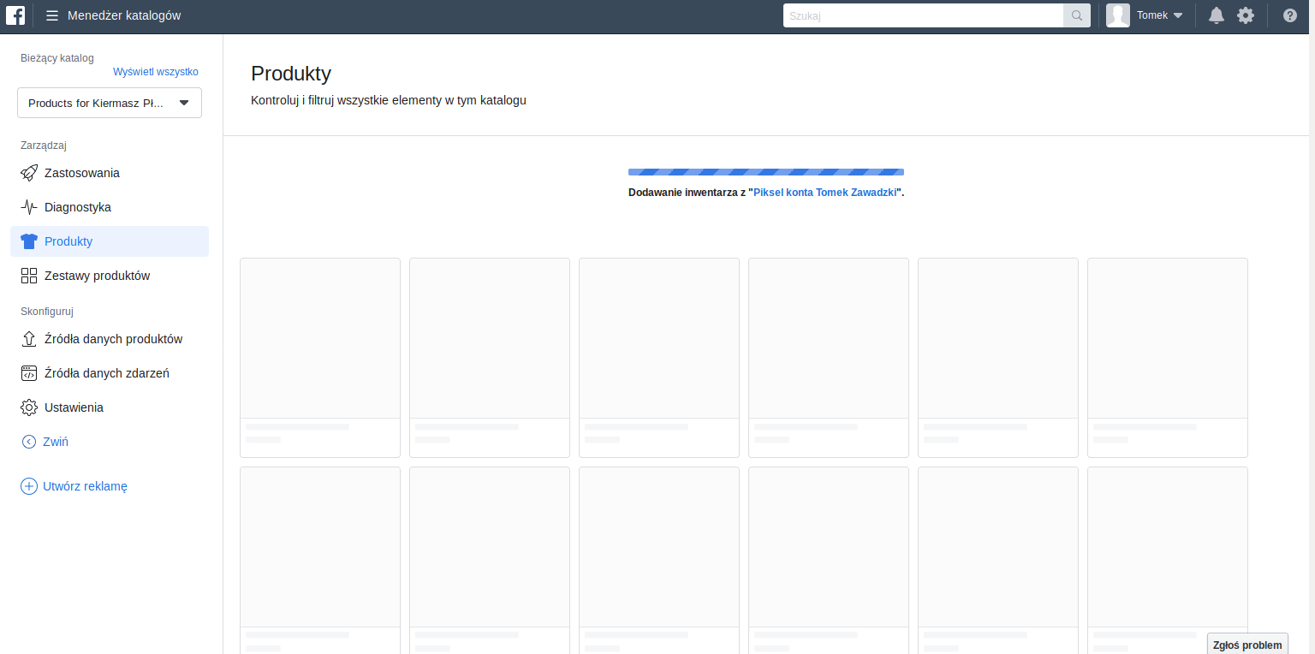Click the Zwiń sidebar link

(56, 442)
